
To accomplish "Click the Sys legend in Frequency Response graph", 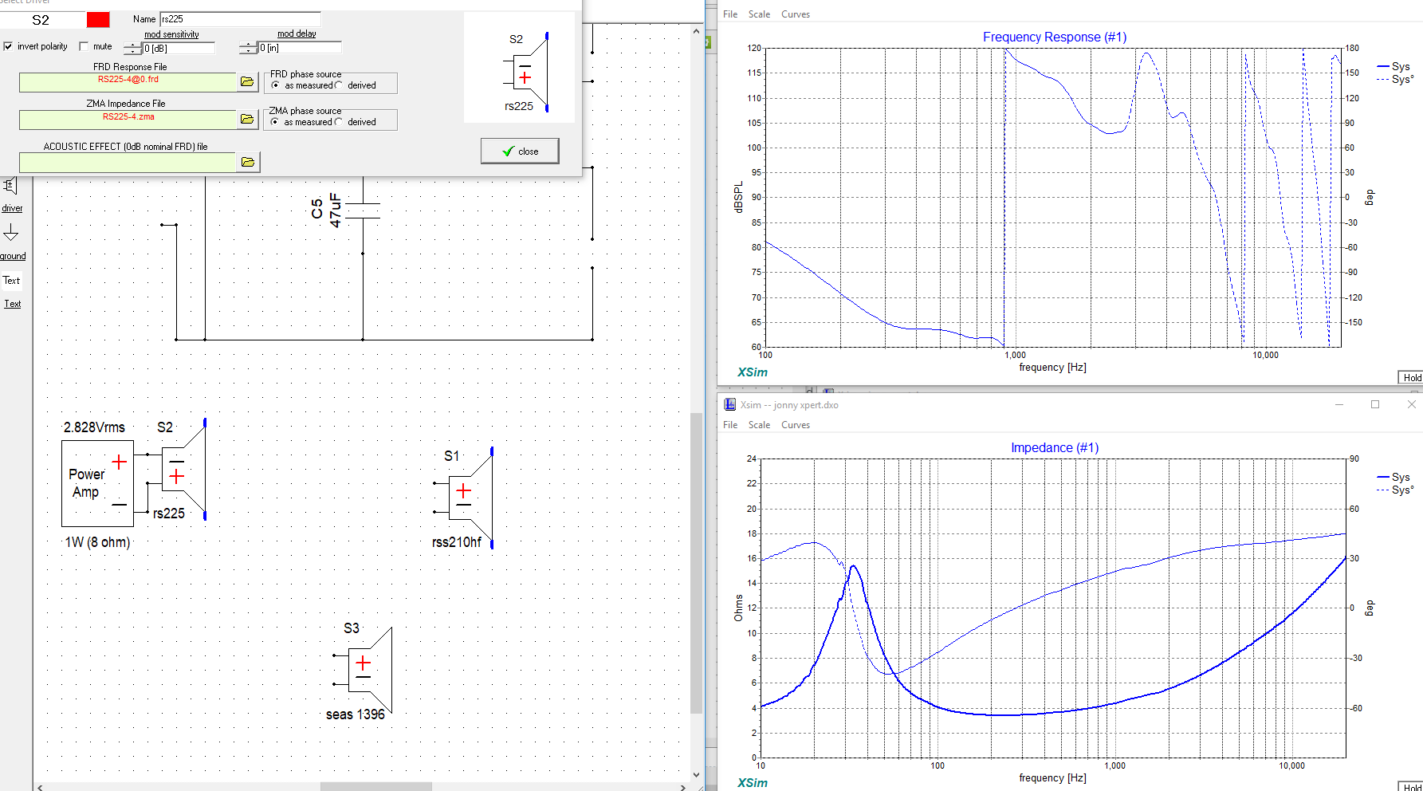I will point(1394,66).
